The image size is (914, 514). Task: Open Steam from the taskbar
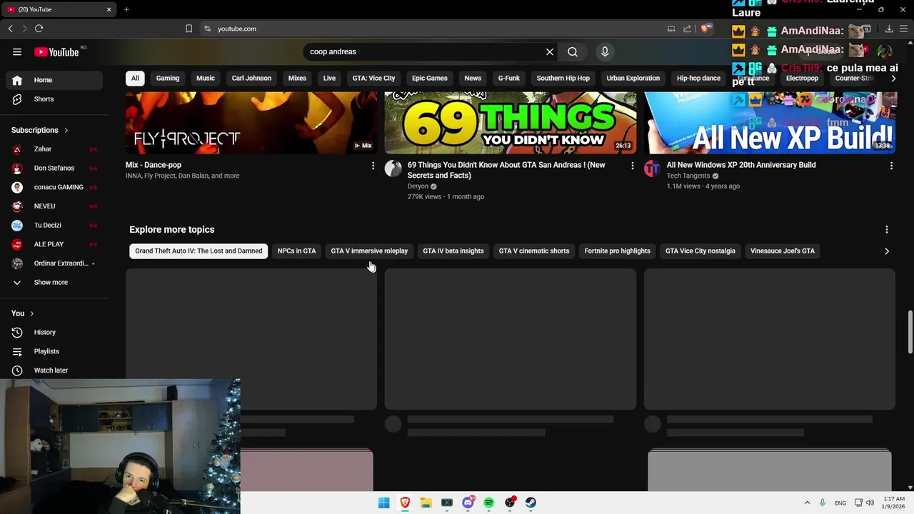tap(531, 503)
